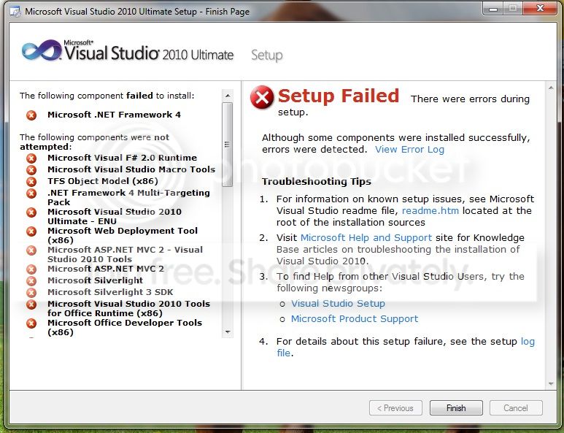
Task: Click the disabled Previous button
Action: [395, 407]
